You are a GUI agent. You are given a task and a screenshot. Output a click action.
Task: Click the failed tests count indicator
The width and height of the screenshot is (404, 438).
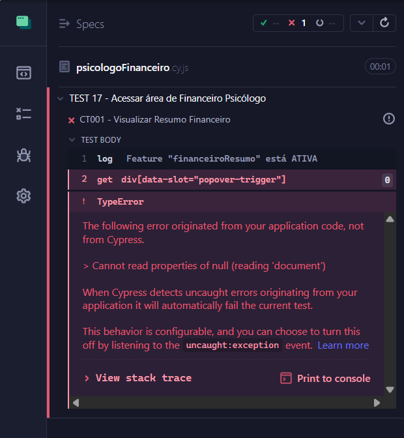pyautogui.click(x=298, y=23)
